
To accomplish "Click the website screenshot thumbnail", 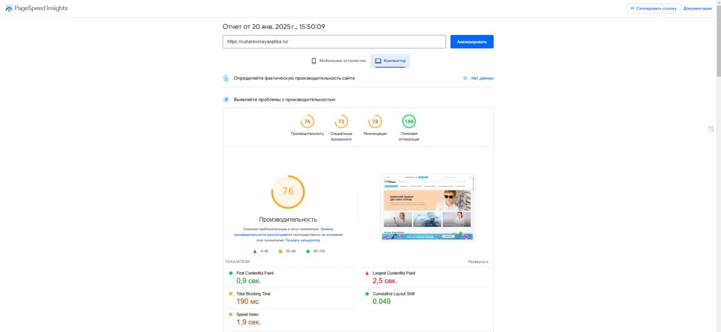I will (x=428, y=207).
